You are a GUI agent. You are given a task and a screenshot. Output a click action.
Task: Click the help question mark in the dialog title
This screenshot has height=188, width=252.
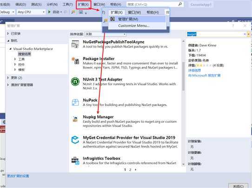coord(233,26)
